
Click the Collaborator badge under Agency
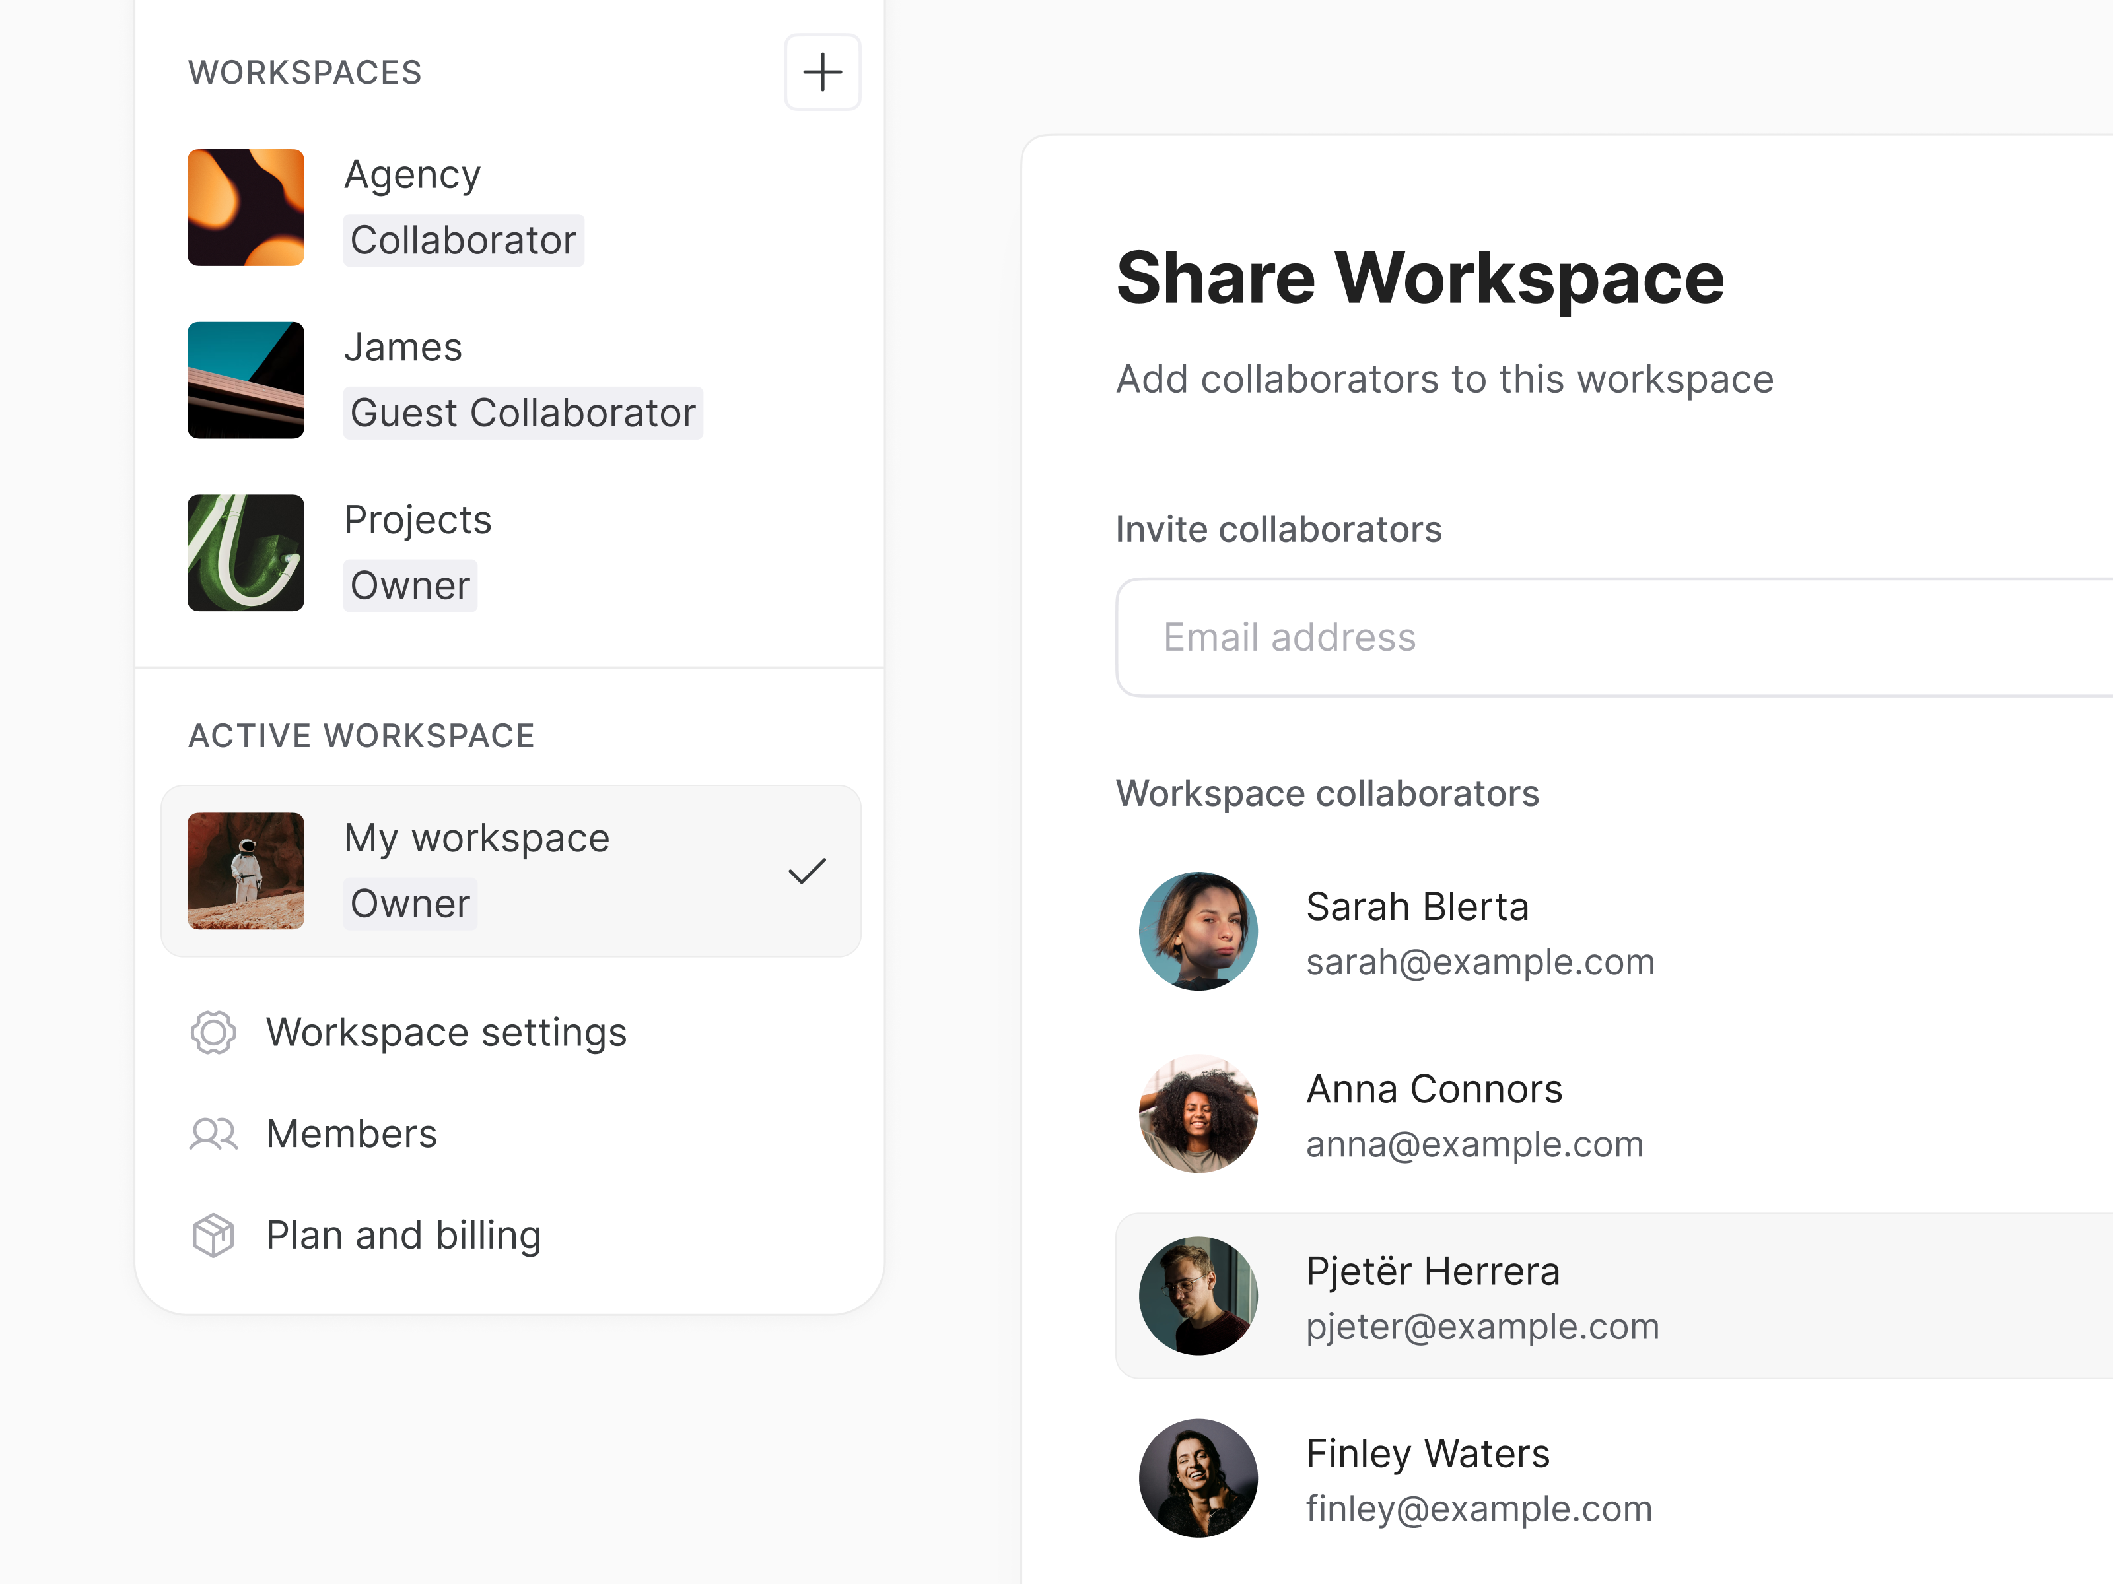coord(464,240)
